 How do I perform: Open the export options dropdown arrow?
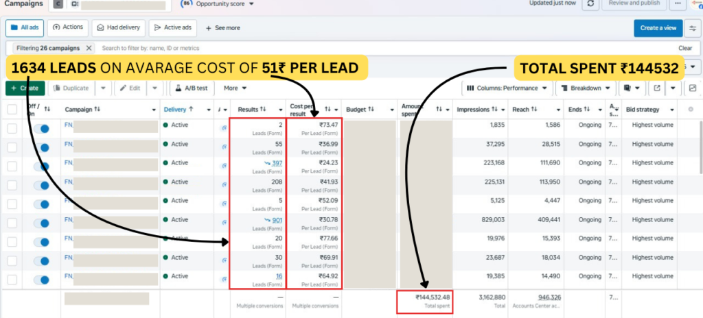673,88
